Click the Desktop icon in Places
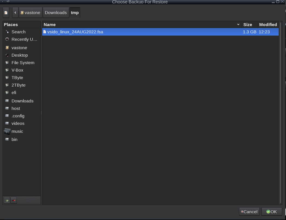 click(x=7, y=55)
